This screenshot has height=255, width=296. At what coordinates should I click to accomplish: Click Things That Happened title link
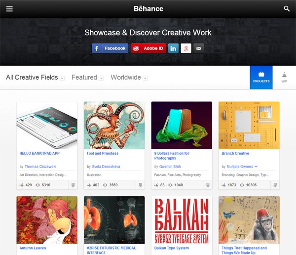[244, 250]
